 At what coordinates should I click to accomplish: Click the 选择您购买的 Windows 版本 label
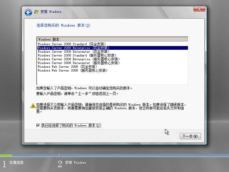click(x=63, y=26)
